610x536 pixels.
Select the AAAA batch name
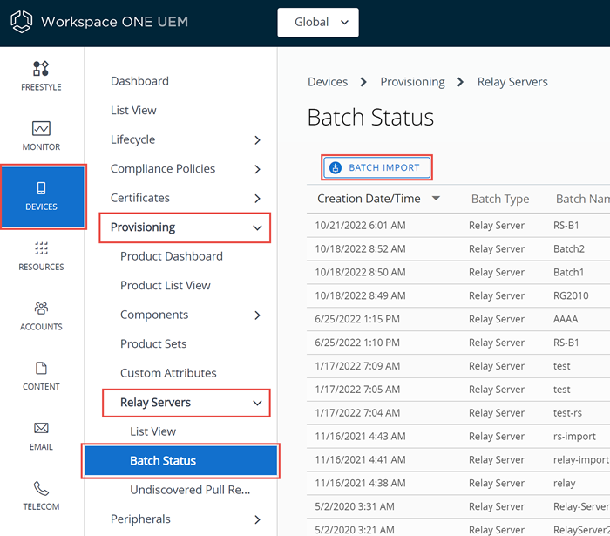[566, 319]
